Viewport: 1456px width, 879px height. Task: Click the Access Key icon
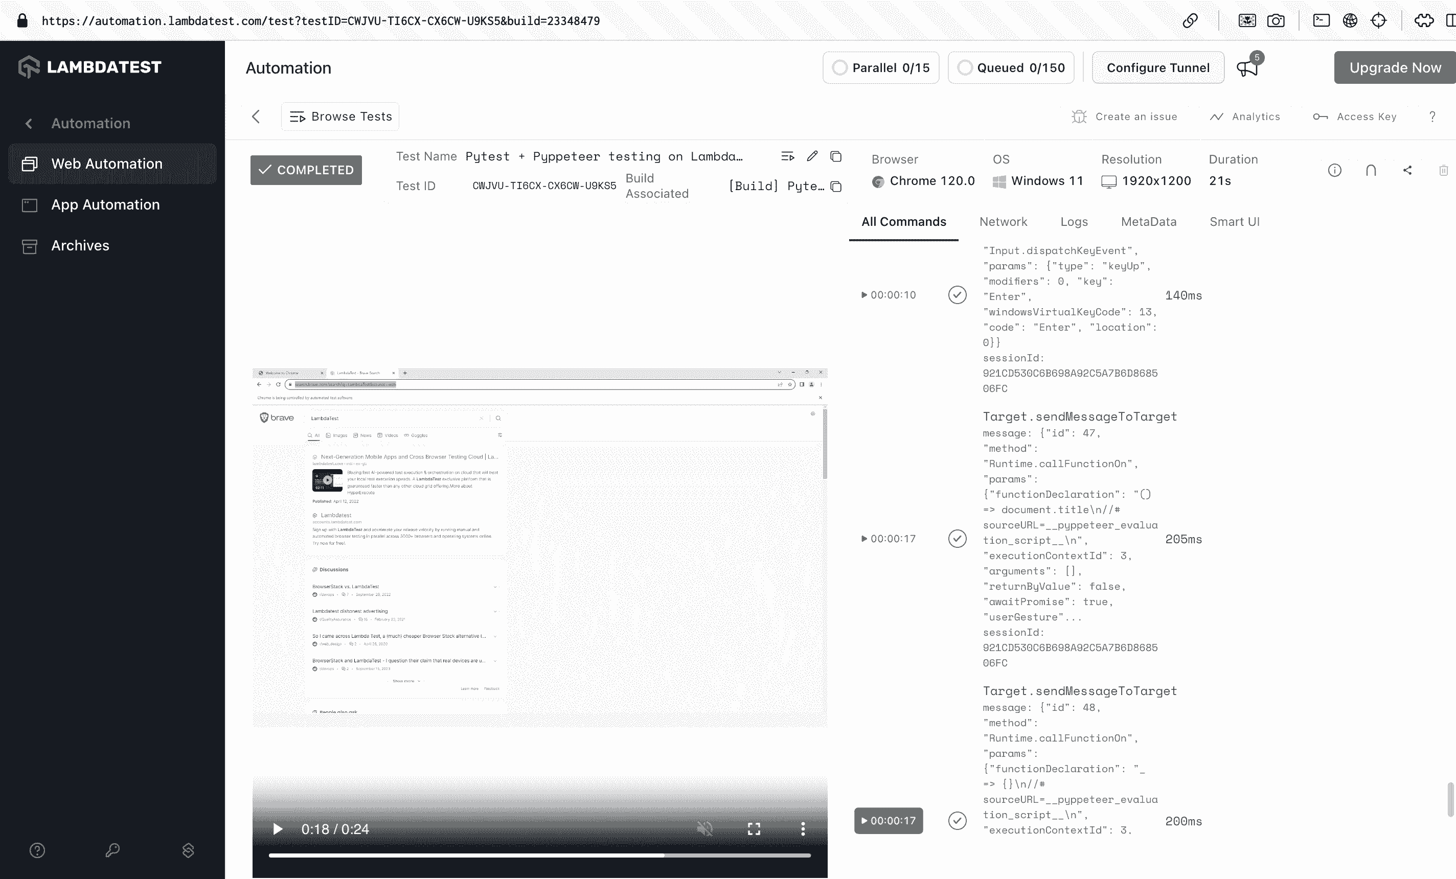tap(1320, 117)
